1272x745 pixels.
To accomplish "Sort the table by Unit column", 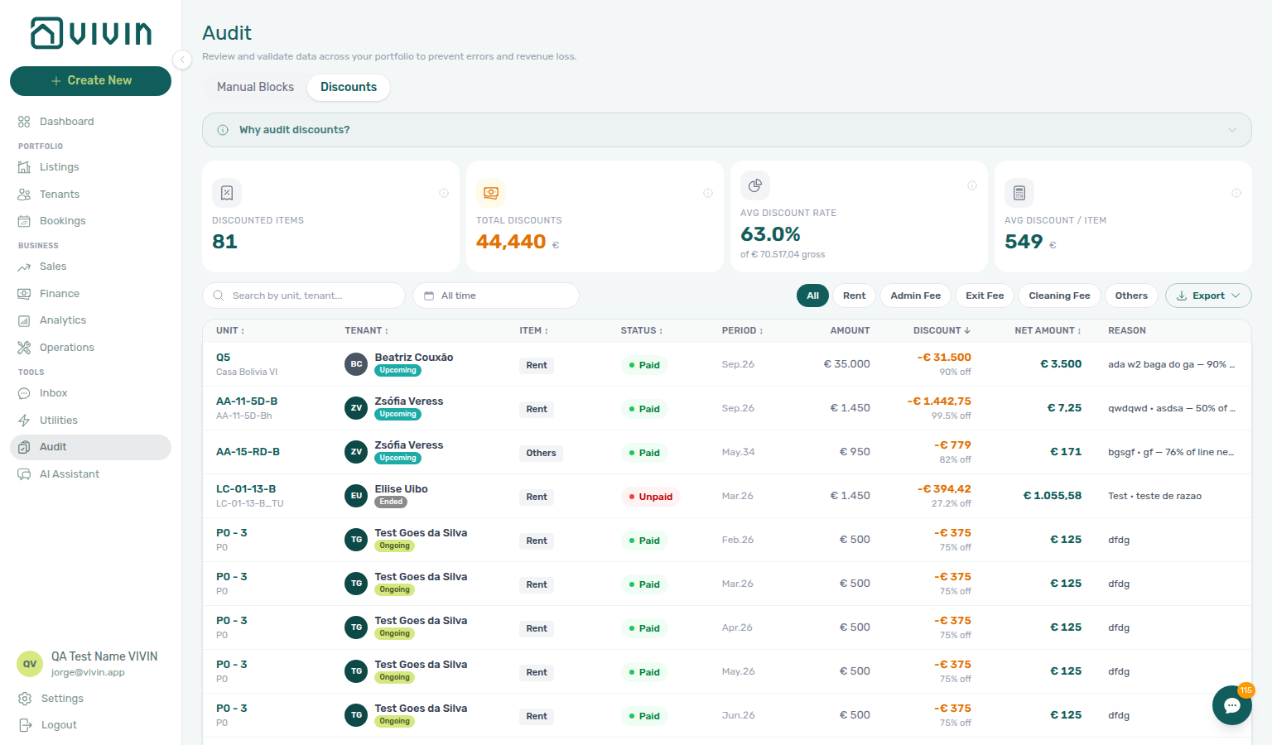I will coord(230,330).
